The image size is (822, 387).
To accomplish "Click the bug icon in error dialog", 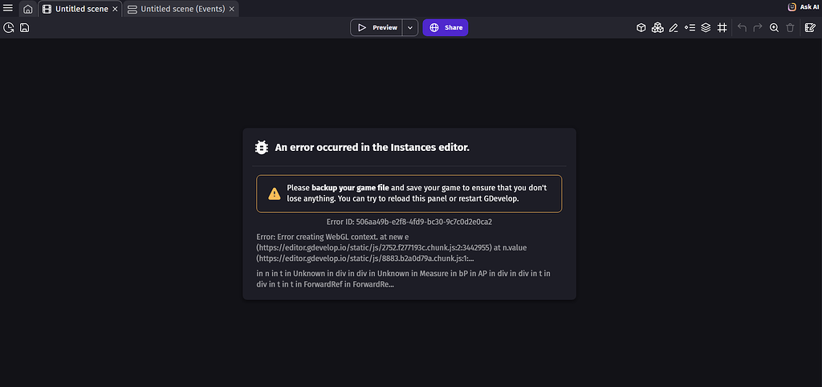I will click(261, 148).
